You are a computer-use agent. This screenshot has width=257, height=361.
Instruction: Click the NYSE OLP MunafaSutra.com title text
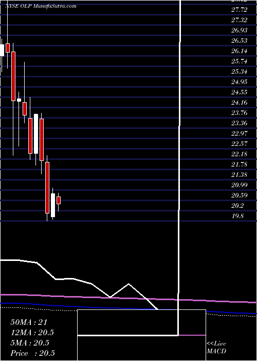41,6
